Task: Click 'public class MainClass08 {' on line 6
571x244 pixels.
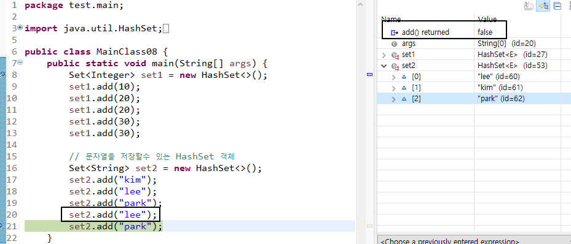Action: coord(96,52)
